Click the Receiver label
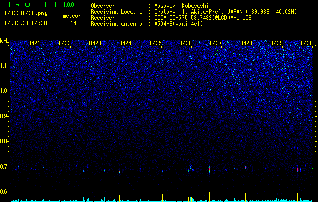Image resolution: width=318 pixels, height=202 pixels. (103, 18)
